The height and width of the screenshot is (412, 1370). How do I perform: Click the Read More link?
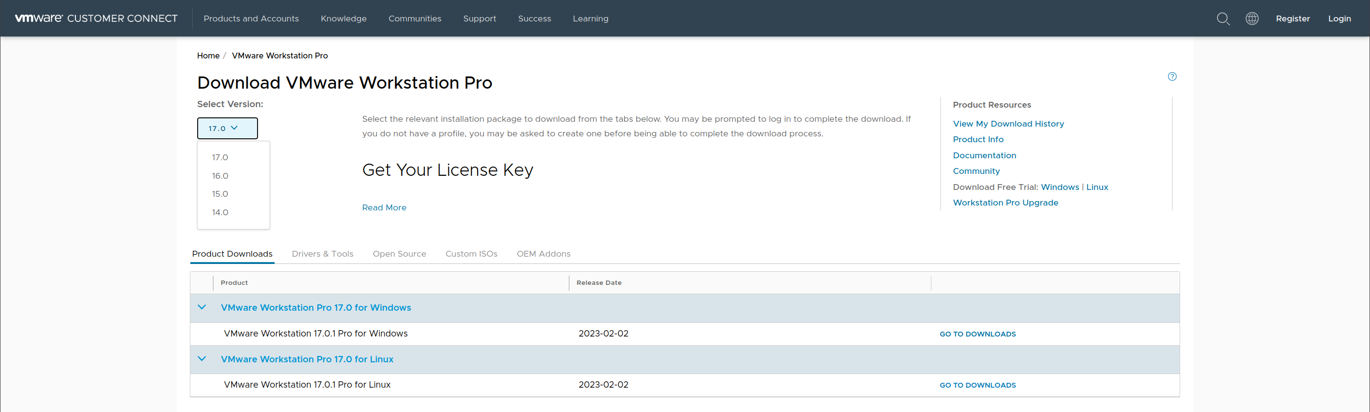click(x=384, y=207)
